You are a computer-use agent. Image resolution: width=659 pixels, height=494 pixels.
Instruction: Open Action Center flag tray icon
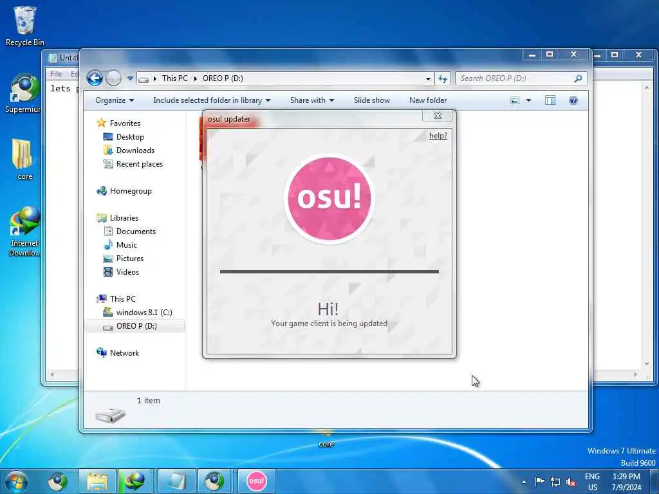[540, 481]
